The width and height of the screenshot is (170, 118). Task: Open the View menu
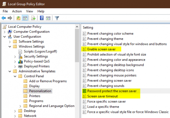pyautogui.click(x=29, y=11)
